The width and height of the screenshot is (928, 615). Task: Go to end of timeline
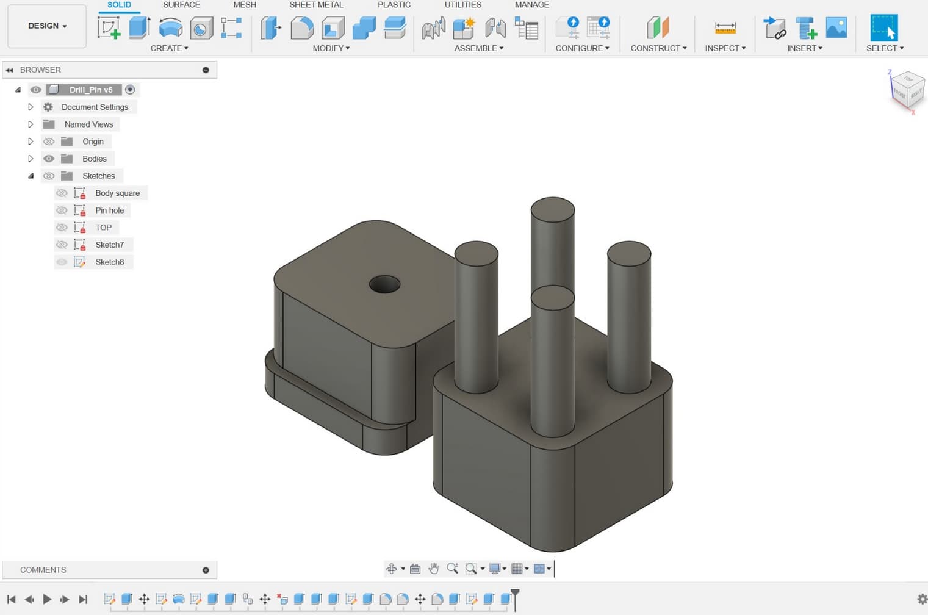pos(83,599)
